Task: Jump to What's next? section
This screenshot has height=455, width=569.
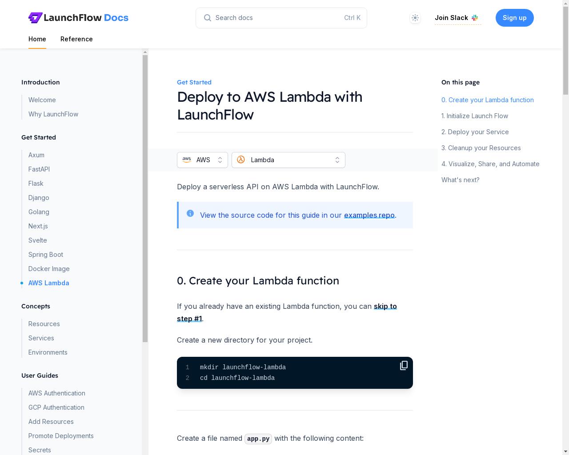Action: pos(461,180)
